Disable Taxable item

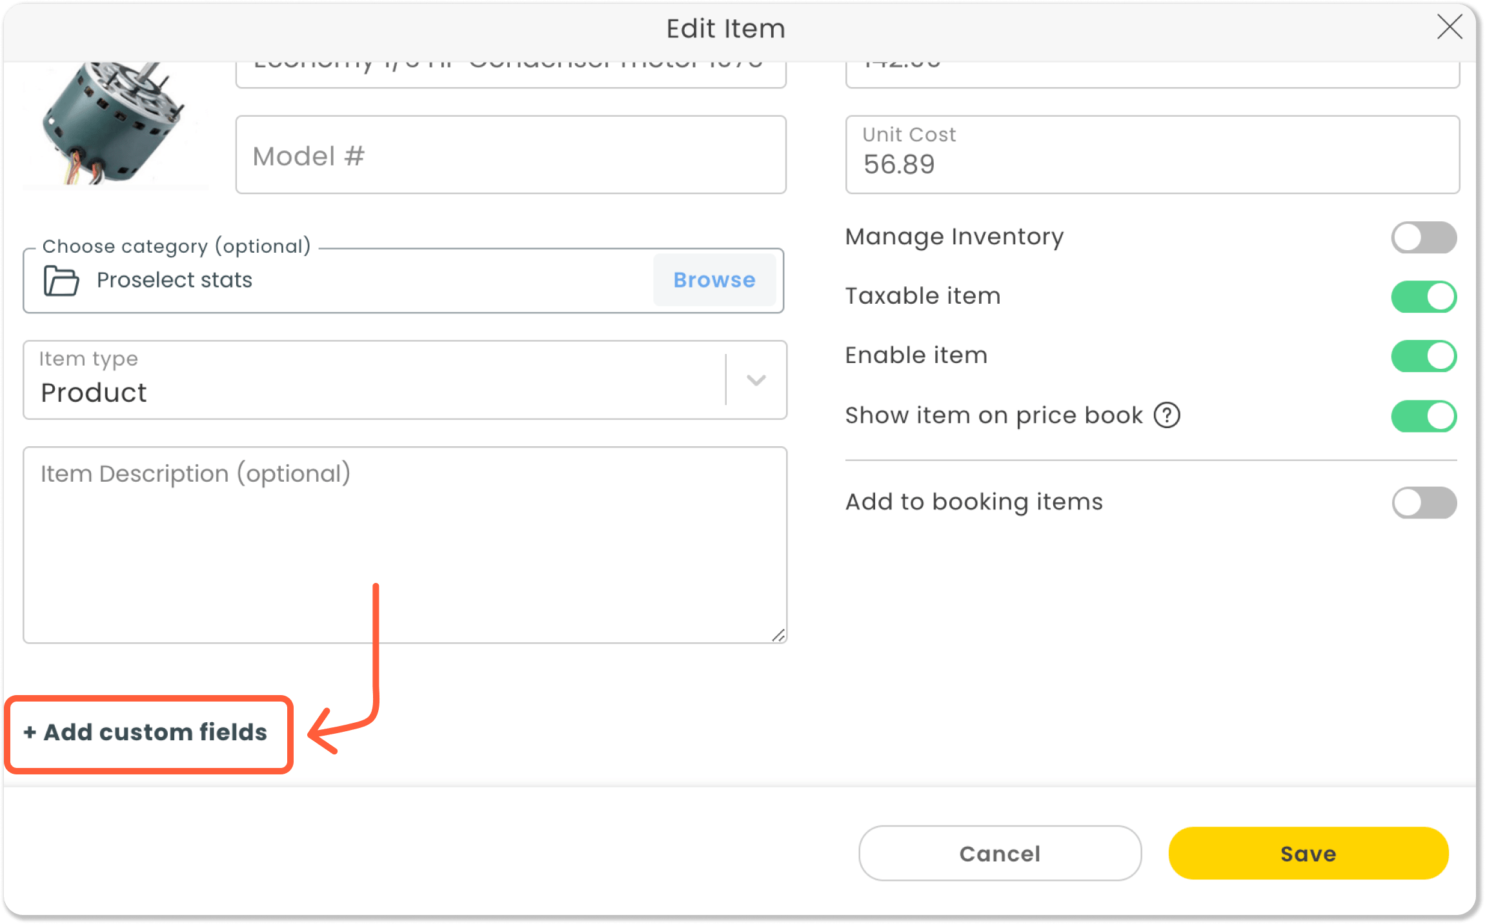click(1423, 297)
